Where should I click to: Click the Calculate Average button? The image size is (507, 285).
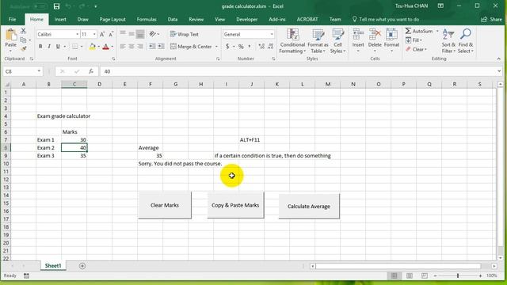coord(309,206)
